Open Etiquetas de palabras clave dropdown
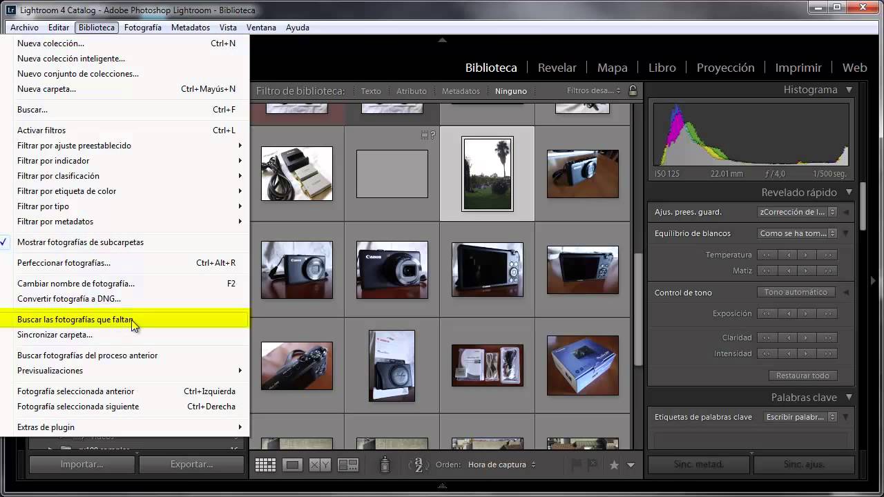884x497 pixels. click(x=801, y=417)
